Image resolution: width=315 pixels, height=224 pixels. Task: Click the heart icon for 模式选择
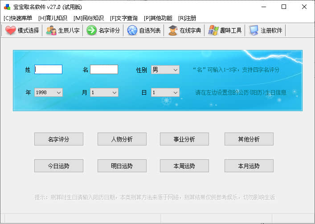click(11, 30)
